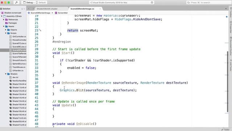Expand the Objects folder

coord(6,30)
